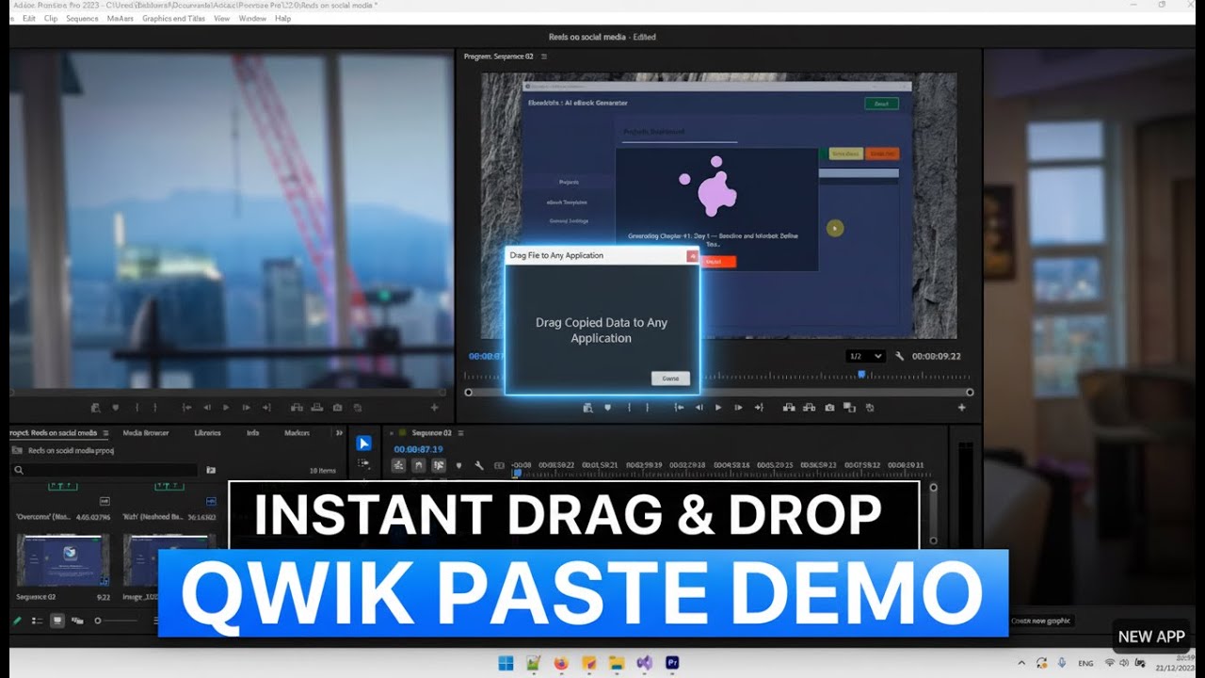Open Button Editor plus in Program monitor

tap(962, 408)
